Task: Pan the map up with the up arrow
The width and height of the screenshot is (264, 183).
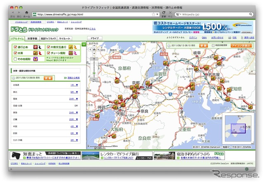Action: [94, 46]
